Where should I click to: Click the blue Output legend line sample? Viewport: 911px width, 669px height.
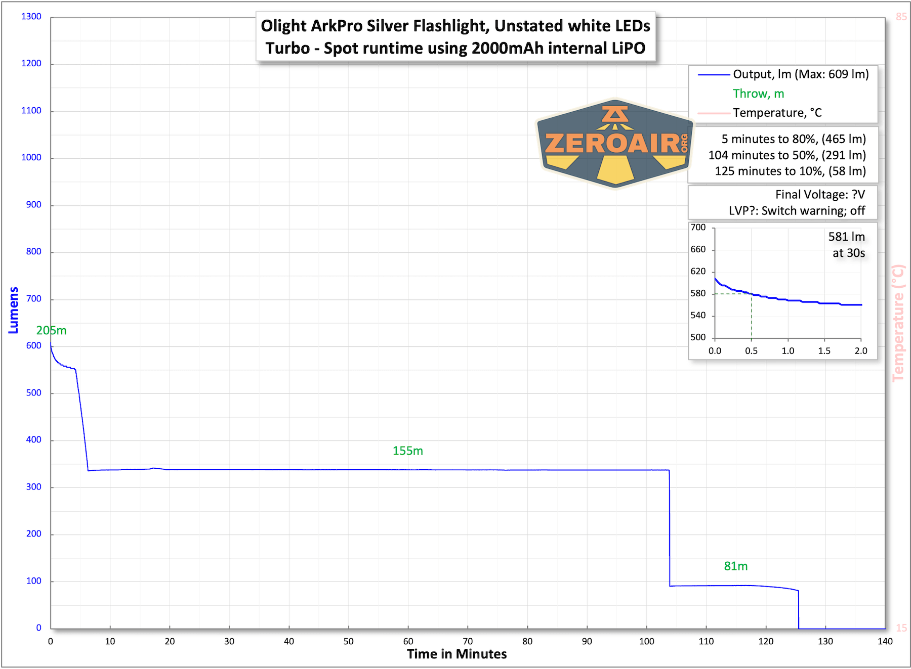(713, 75)
